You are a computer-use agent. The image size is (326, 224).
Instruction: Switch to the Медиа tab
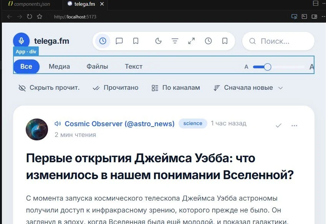[x=59, y=66]
